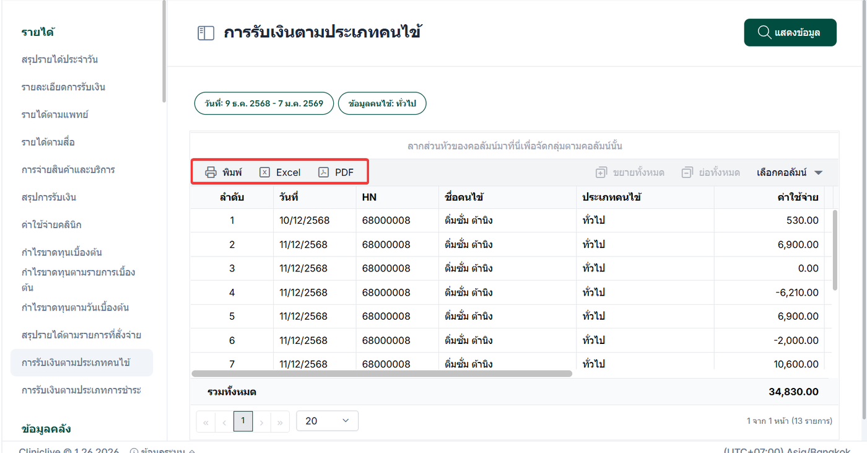Click the รายได้ section heading in the sidebar
The width and height of the screenshot is (867, 453).
37,32
